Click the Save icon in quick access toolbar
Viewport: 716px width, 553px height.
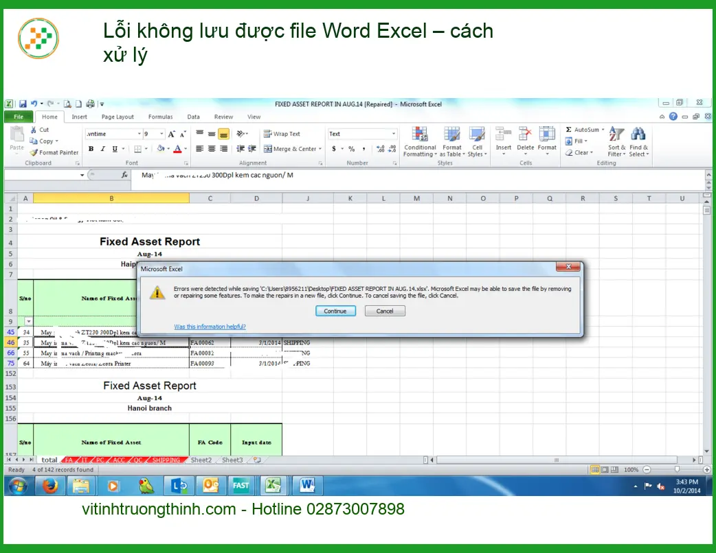[x=23, y=104]
